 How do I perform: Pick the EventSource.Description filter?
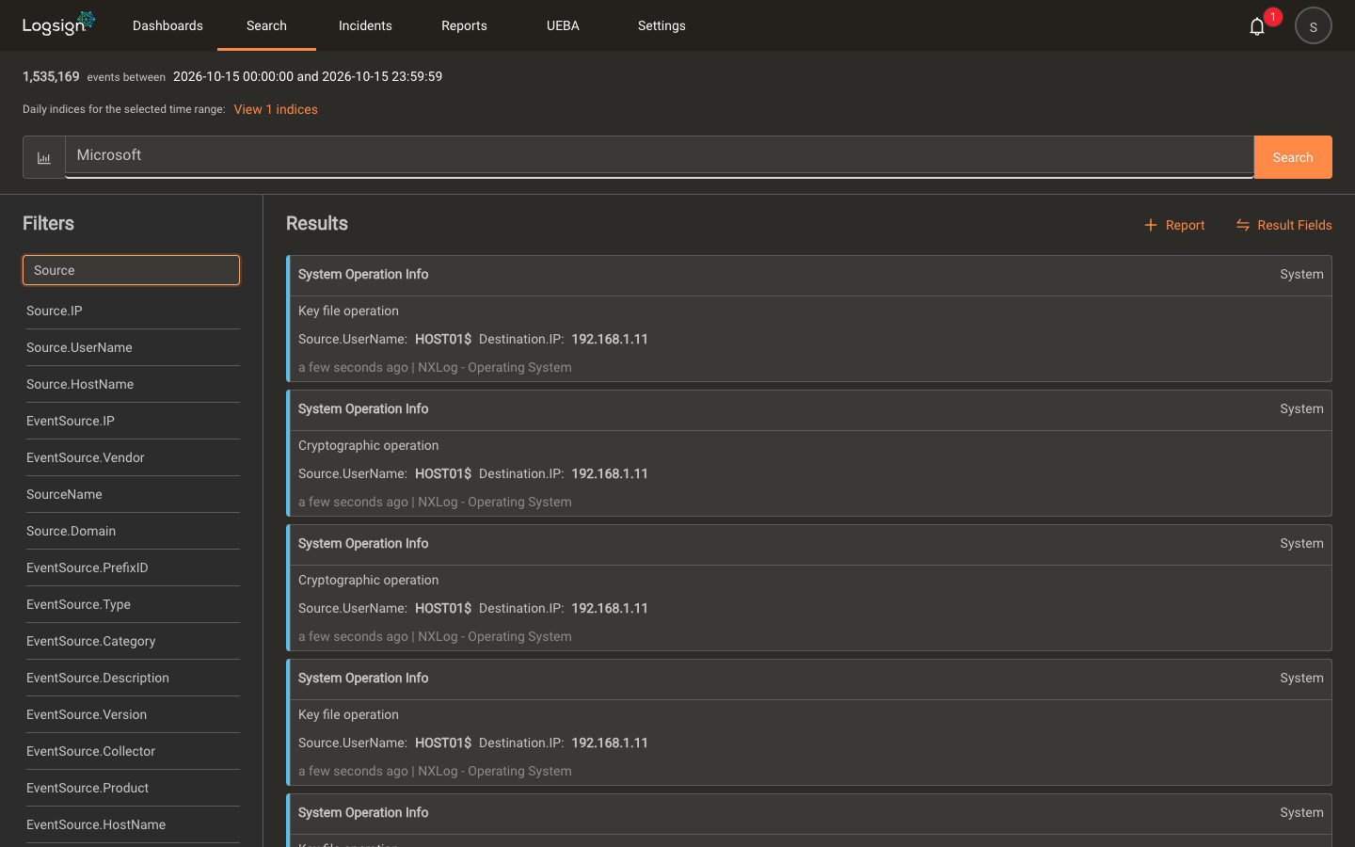point(133,678)
